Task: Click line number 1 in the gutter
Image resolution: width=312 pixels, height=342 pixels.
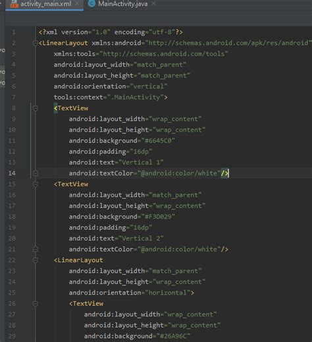Action: click(14, 32)
